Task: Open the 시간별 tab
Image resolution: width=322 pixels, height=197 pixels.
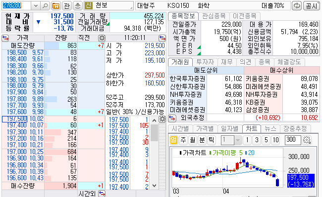Action: (x=180, y=129)
